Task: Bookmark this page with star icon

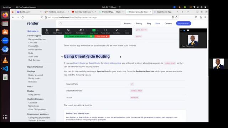Action: [176, 17]
